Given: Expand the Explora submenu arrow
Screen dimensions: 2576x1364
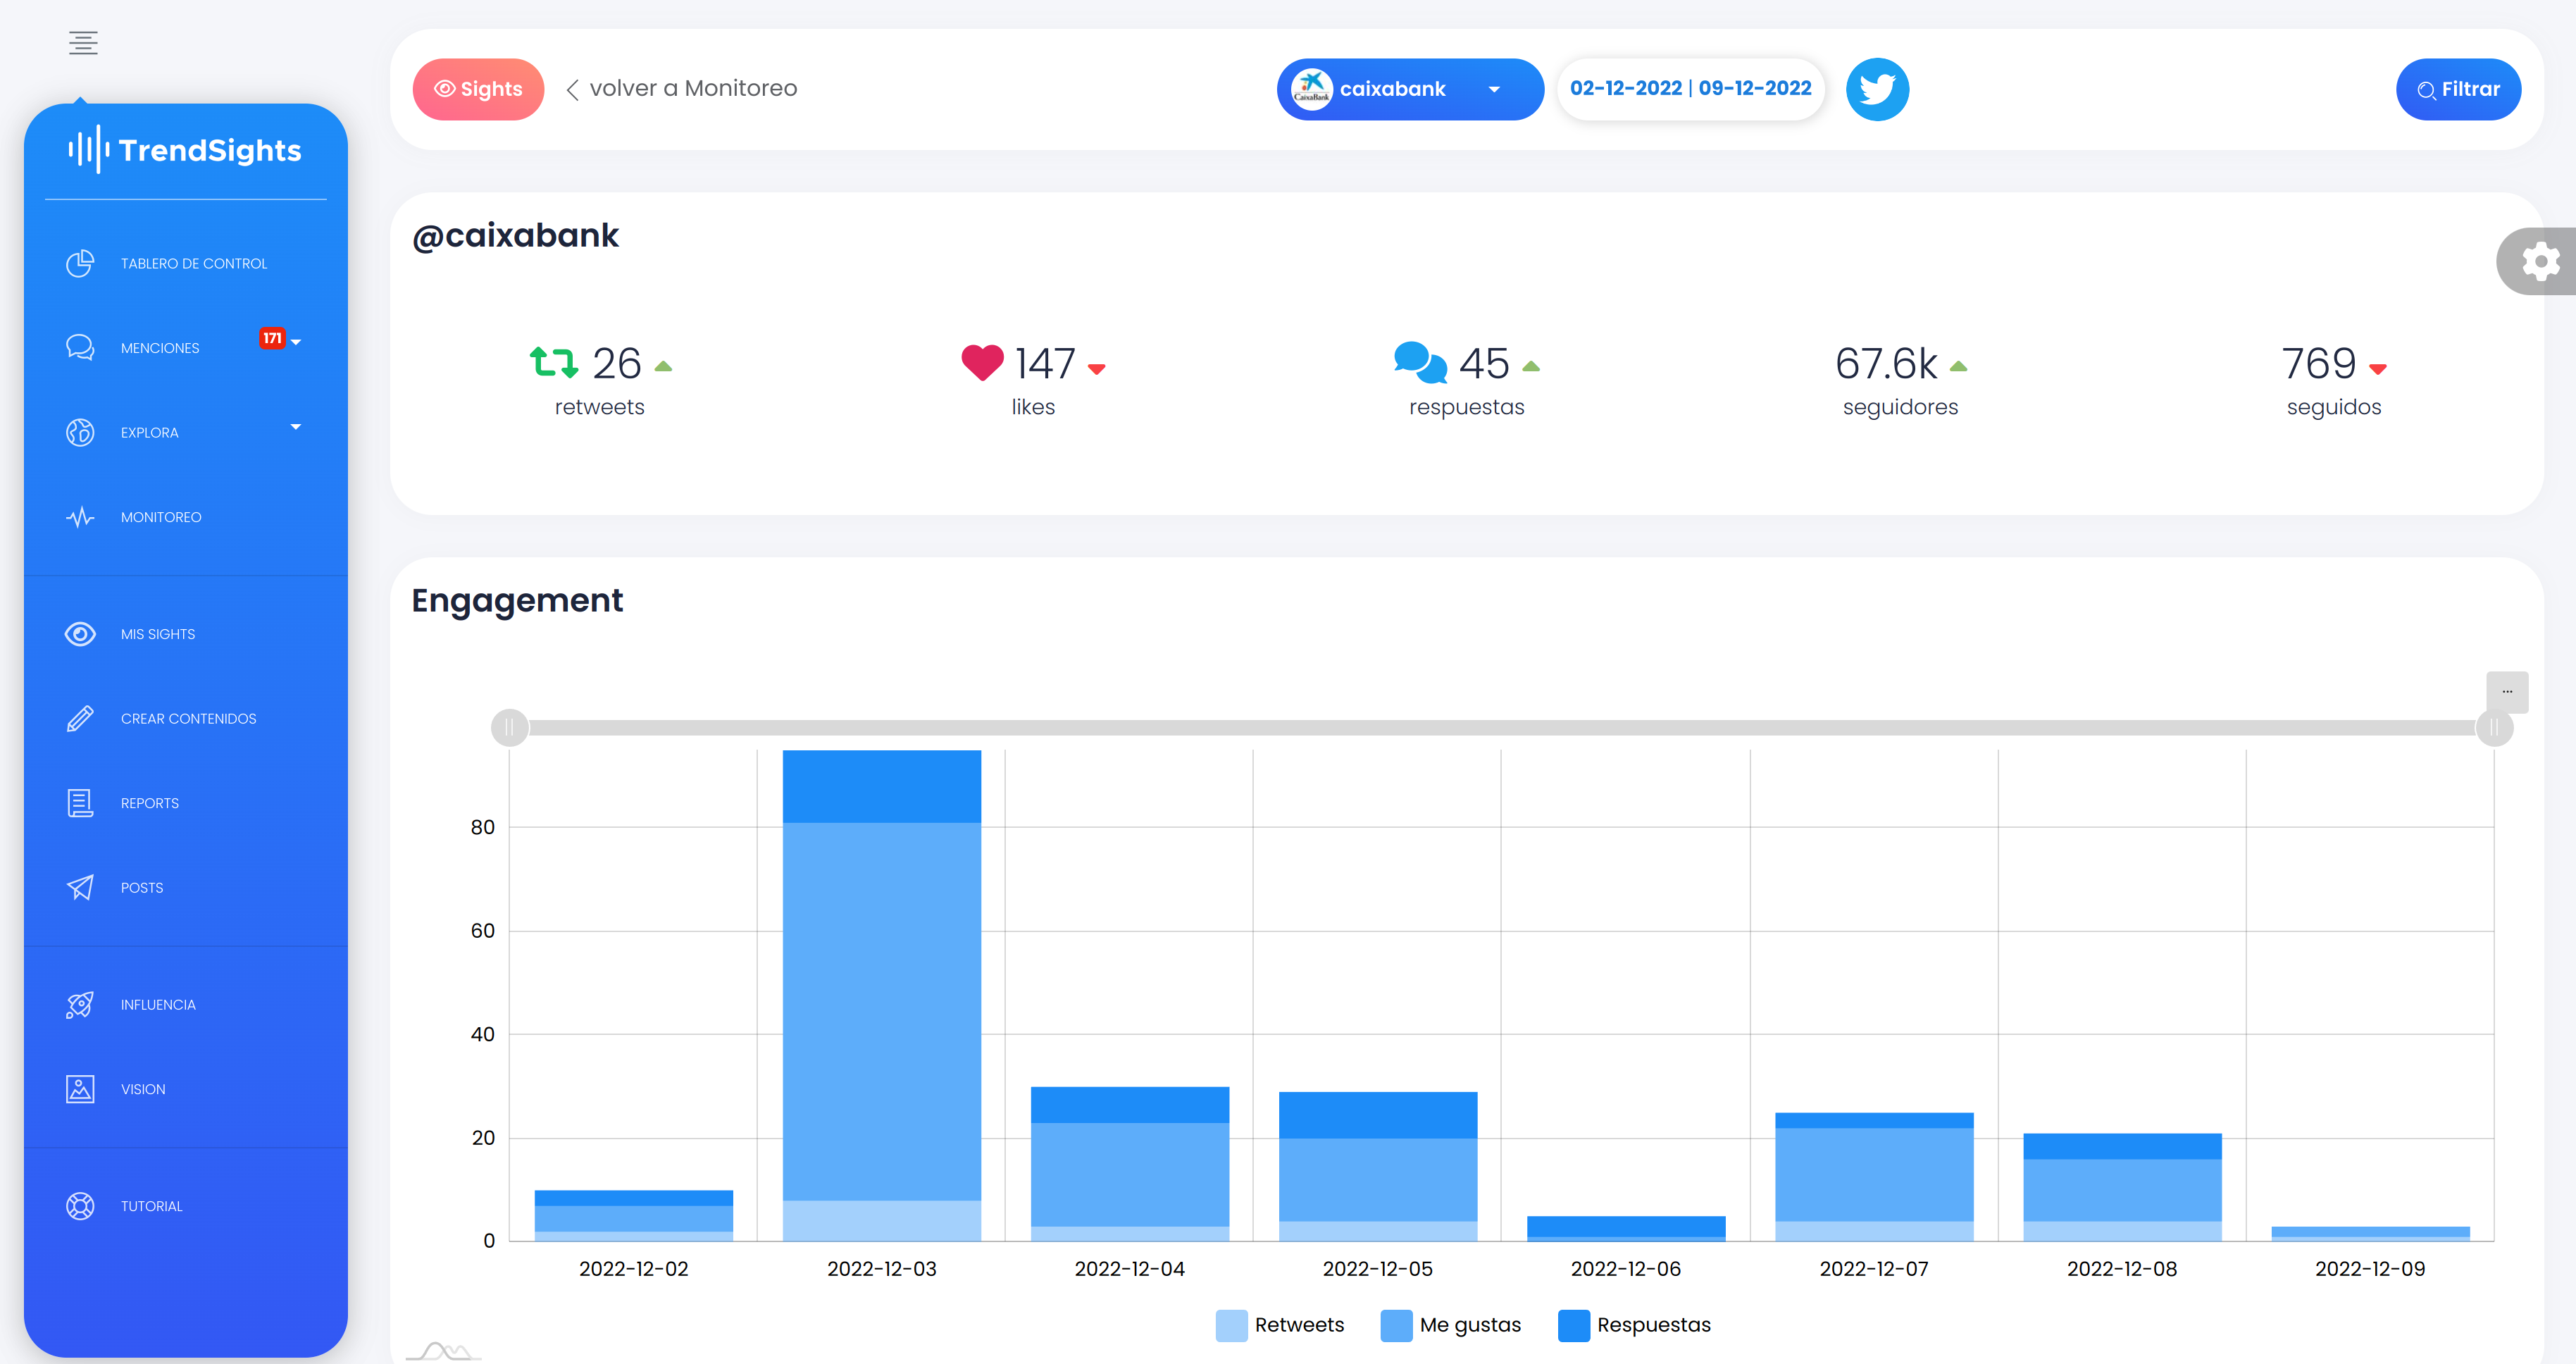Looking at the screenshot, I should 296,427.
